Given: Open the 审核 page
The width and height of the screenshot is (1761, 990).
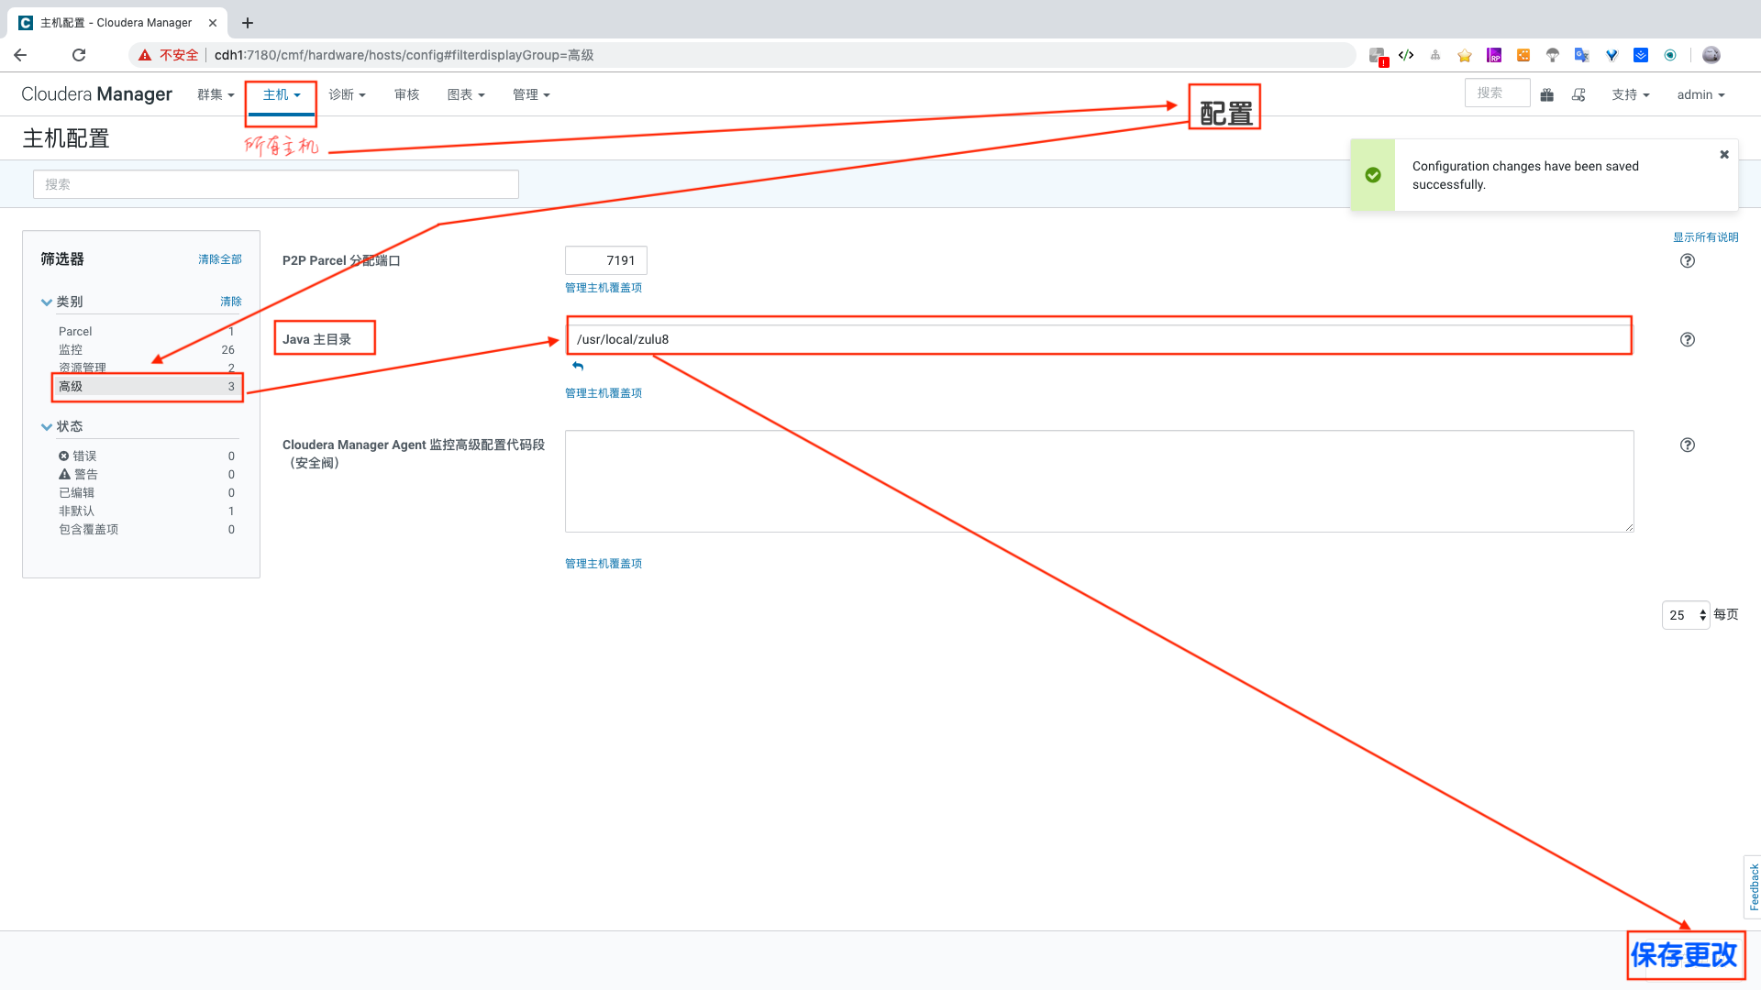Looking at the screenshot, I should 406,95.
